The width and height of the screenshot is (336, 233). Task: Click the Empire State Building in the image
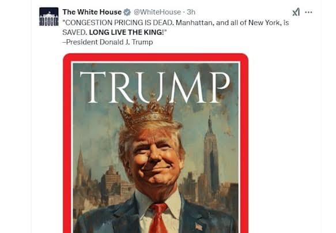click(210, 155)
